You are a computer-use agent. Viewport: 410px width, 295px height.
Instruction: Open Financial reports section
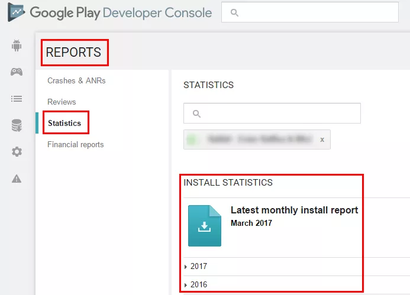76,144
